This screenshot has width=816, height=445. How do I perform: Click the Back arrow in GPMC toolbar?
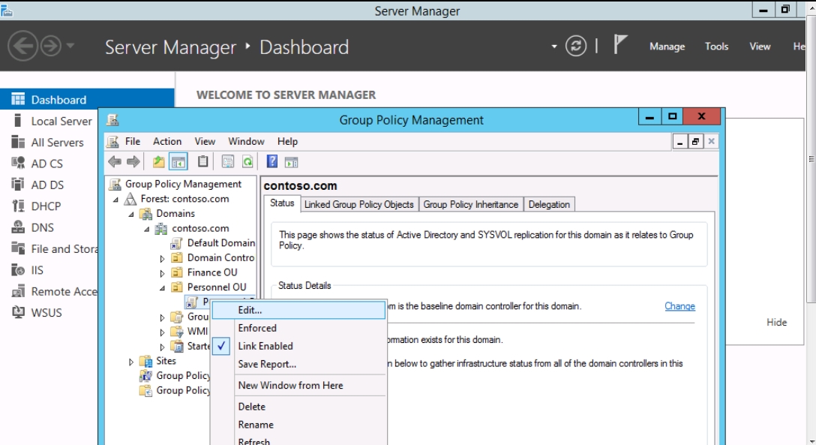[x=115, y=161]
